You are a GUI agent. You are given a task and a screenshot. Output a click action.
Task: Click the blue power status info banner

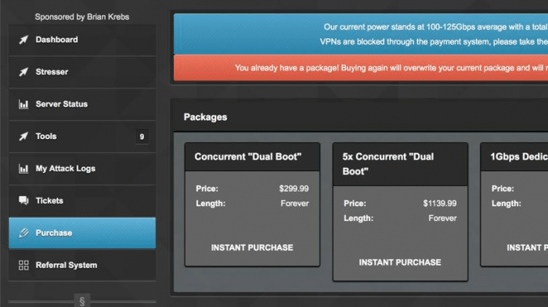pos(361,34)
